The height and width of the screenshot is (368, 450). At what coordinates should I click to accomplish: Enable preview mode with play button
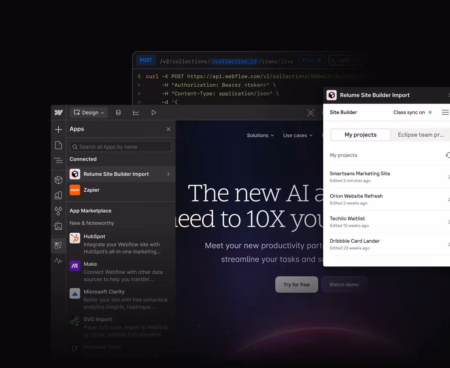(x=154, y=112)
